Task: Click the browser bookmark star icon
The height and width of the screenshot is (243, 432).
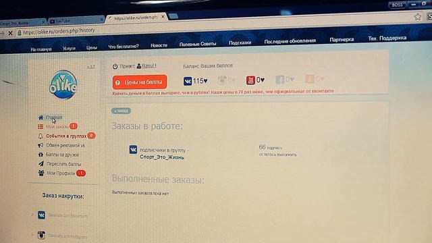Action: (x=418, y=17)
